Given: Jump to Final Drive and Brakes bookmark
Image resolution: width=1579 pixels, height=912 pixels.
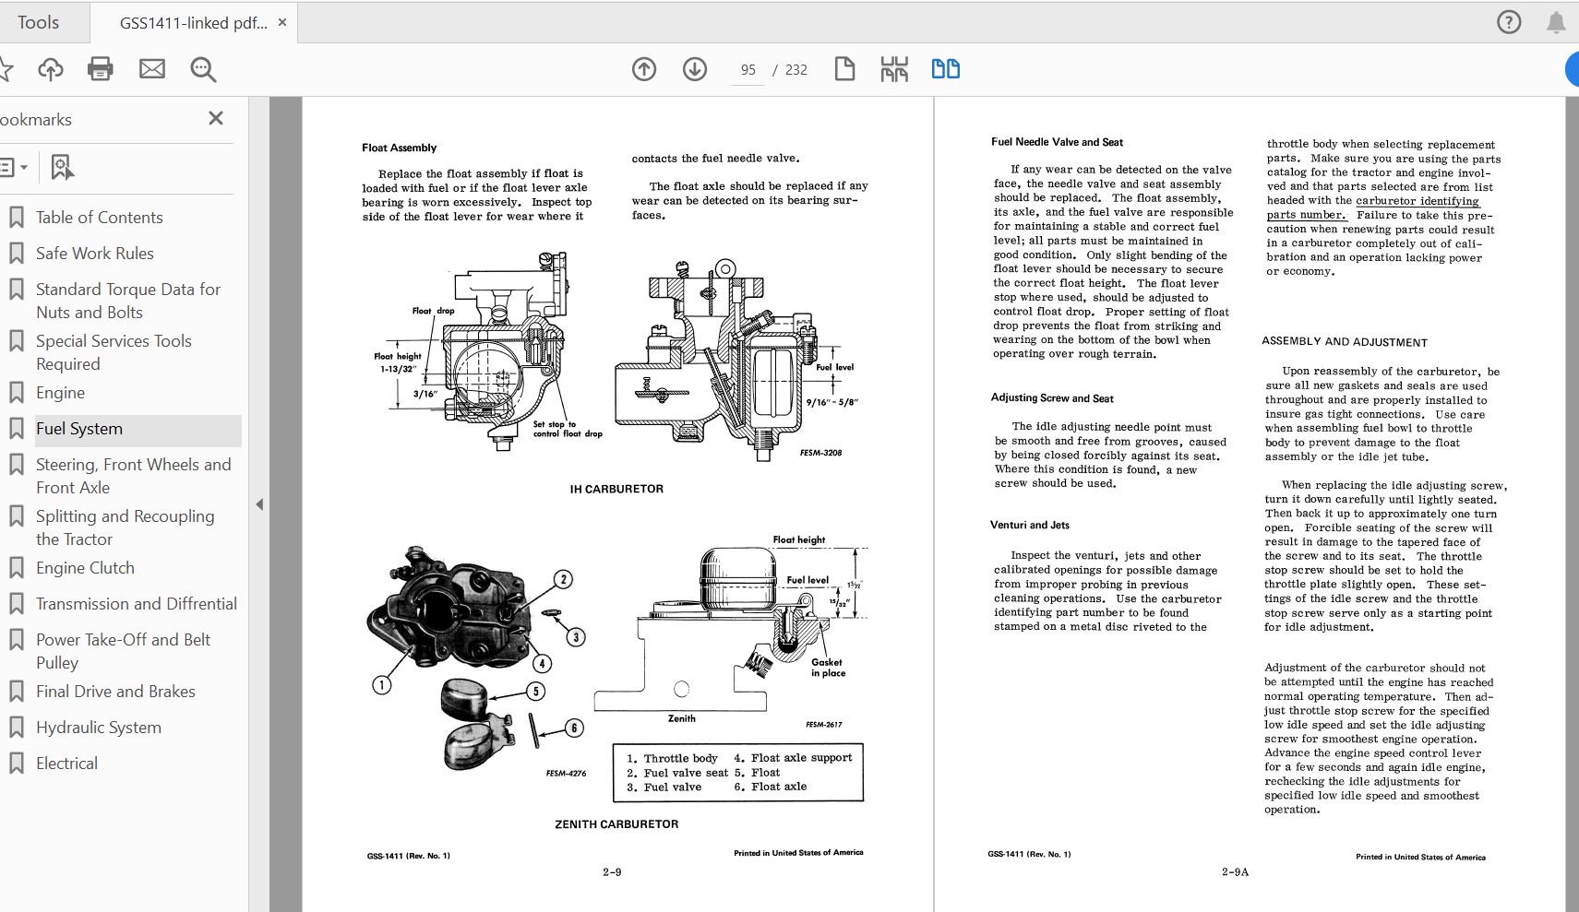Looking at the screenshot, I should click(115, 692).
